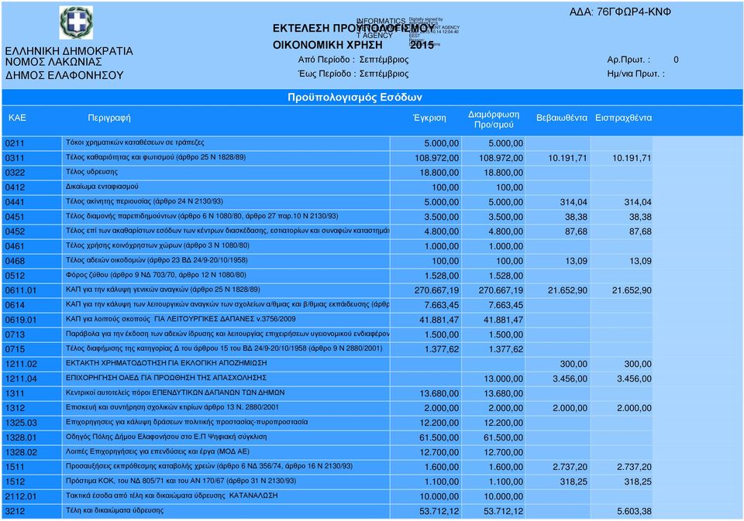Viewport: 744px width, 521px height.
Task: Select code cell 0211
Action: [32, 143]
